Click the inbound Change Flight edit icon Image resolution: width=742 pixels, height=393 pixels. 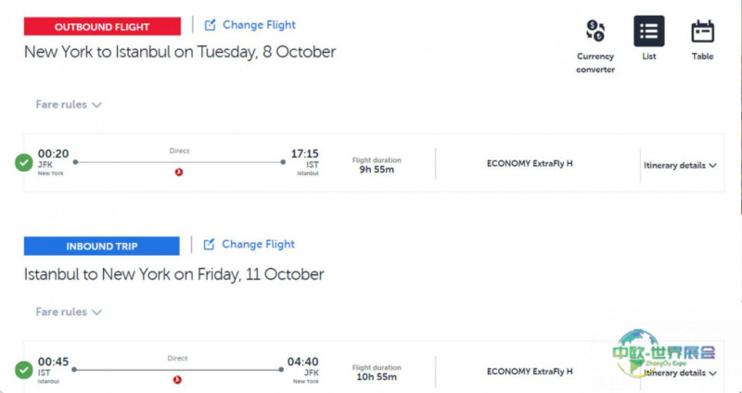point(209,245)
